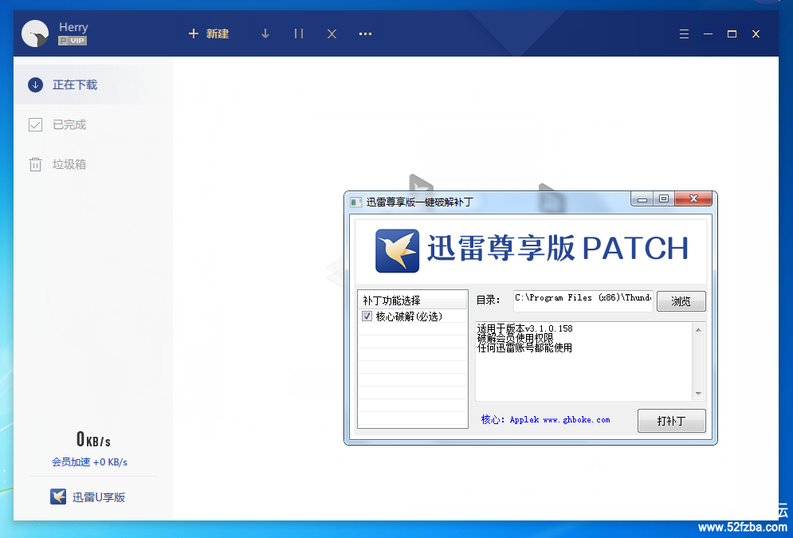The width and height of the screenshot is (793, 538).
Task: Click the Xunlei bird logo in patch banner
Action: point(397,251)
